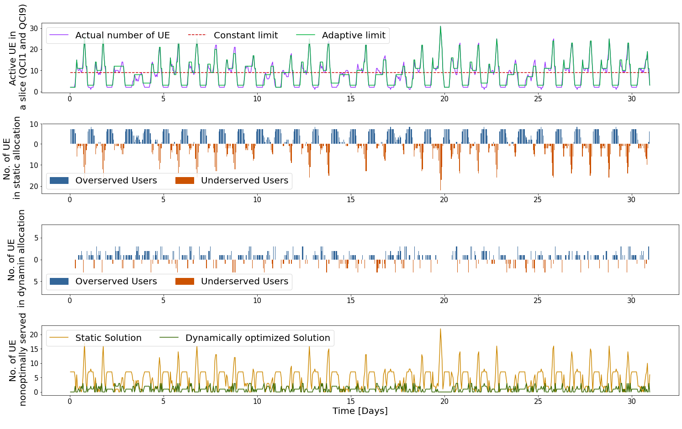The height and width of the screenshot is (429, 682).
Task: Click the 'No. of UE nonoptimally served' axis label
Action: pos(18,360)
